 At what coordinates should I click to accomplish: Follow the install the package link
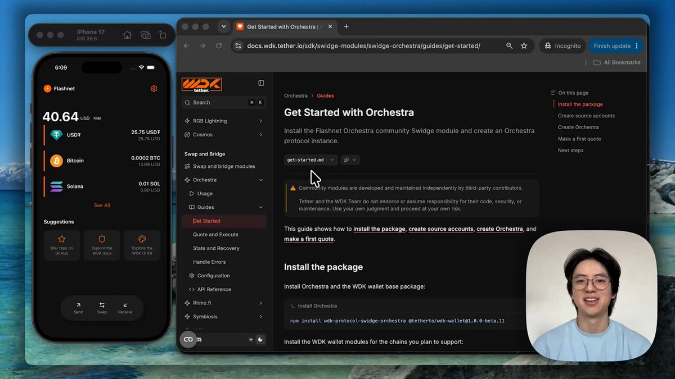click(x=379, y=229)
